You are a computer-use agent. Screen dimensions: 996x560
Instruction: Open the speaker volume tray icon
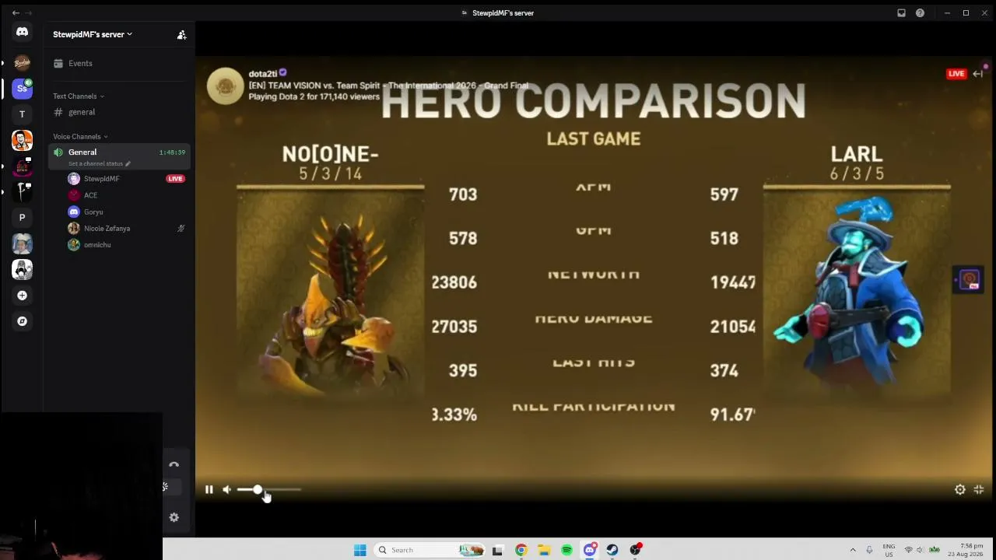pyautogui.click(x=921, y=550)
